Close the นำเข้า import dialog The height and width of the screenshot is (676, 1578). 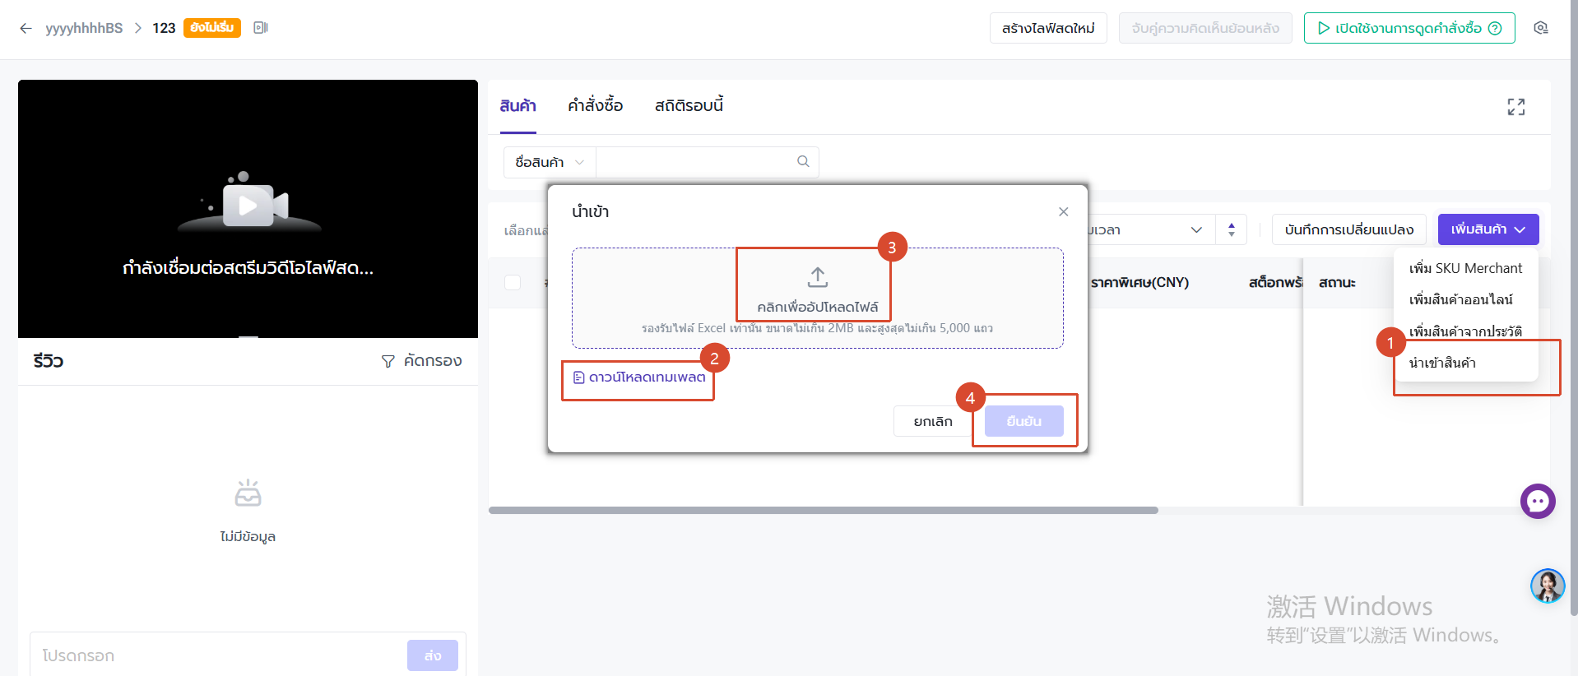pos(1064,211)
